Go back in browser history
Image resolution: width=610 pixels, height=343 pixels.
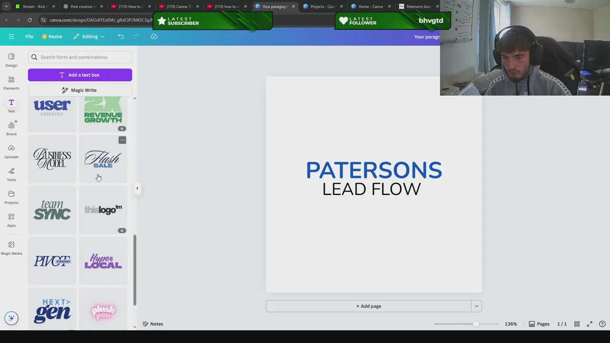click(x=7, y=20)
